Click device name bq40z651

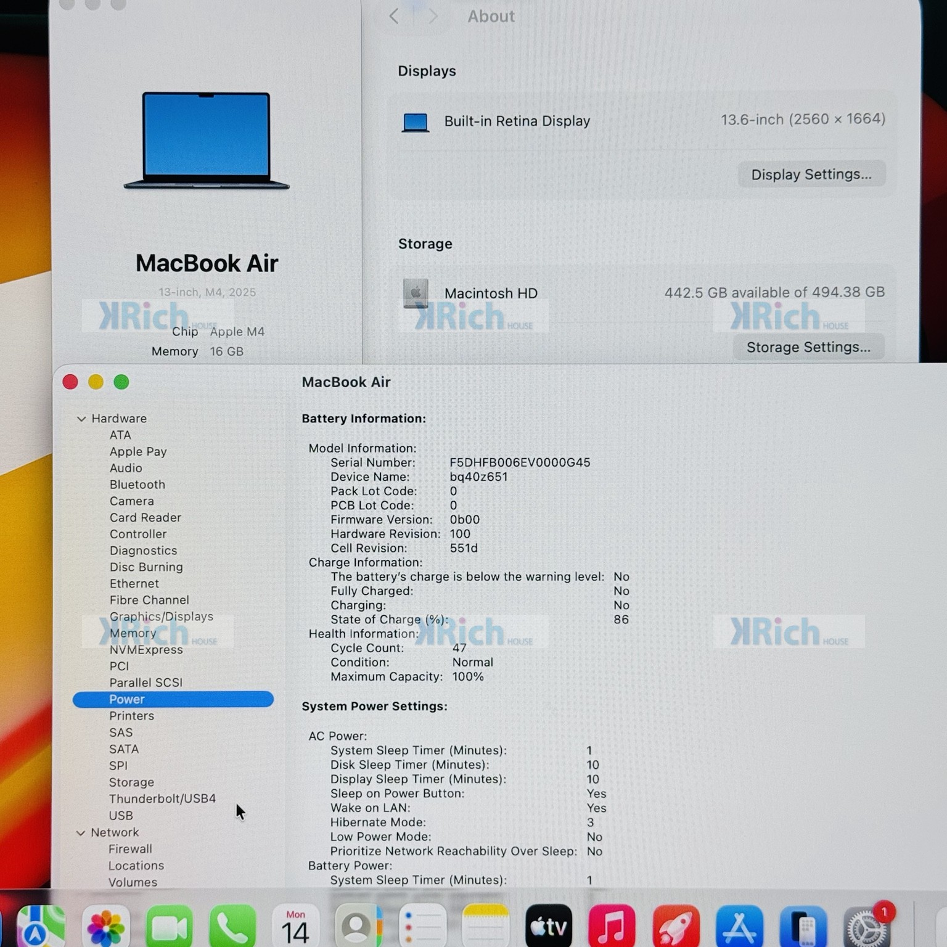pyautogui.click(x=478, y=477)
